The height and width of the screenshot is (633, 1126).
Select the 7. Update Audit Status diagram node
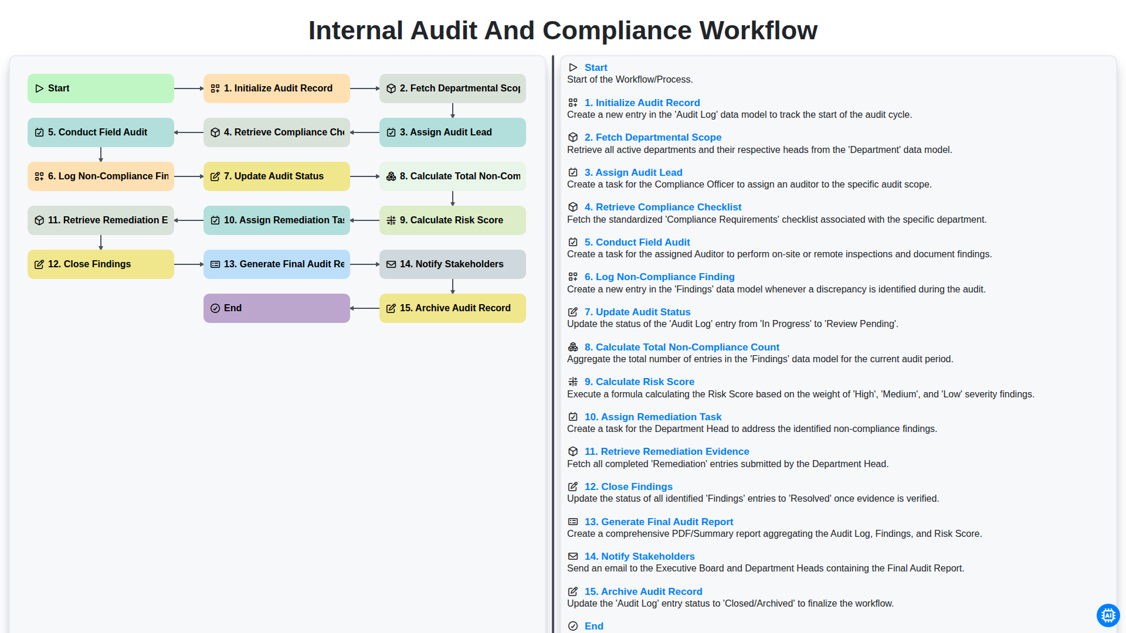(x=277, y=176)
